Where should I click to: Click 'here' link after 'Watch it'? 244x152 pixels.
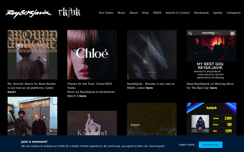click(83, 96)
